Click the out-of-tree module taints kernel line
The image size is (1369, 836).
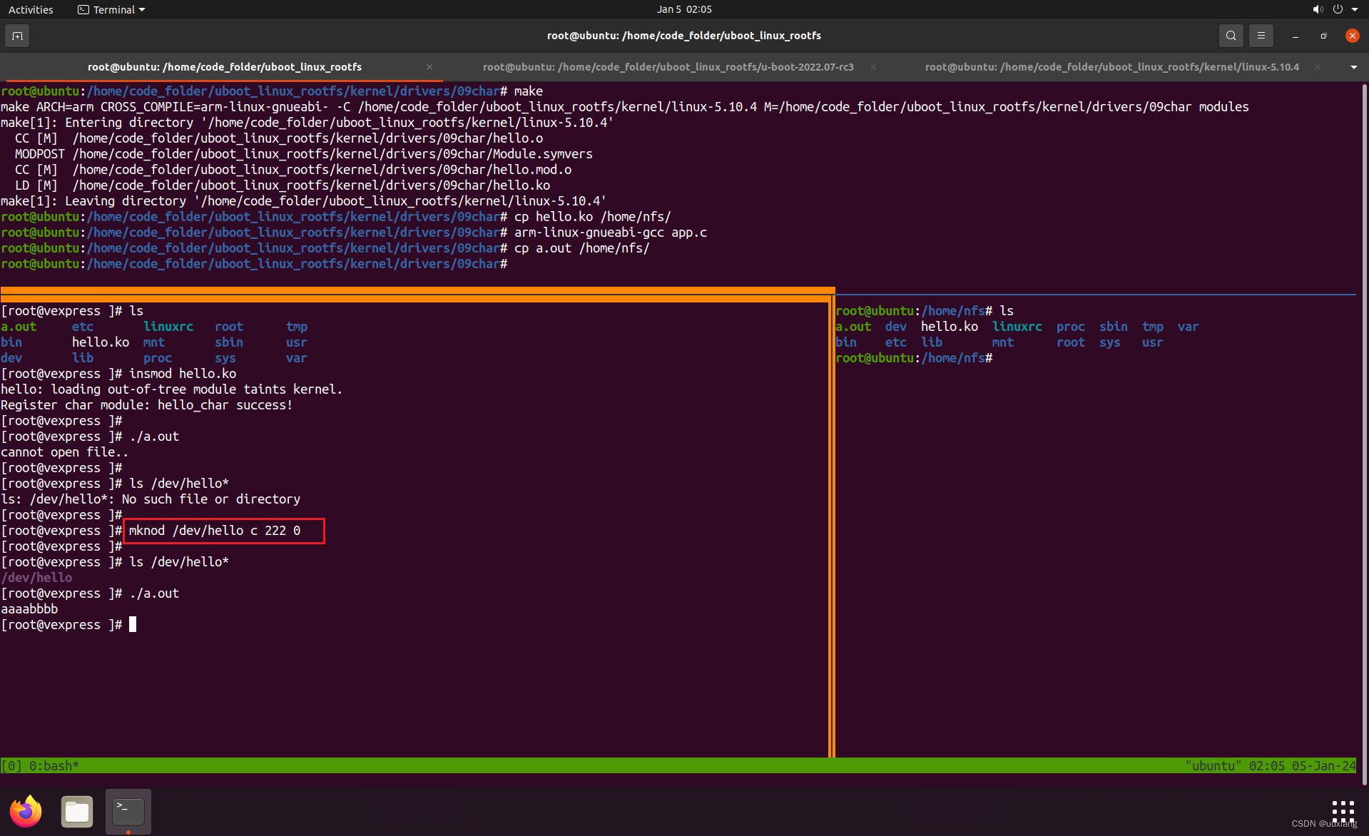[x=172, y=389]
